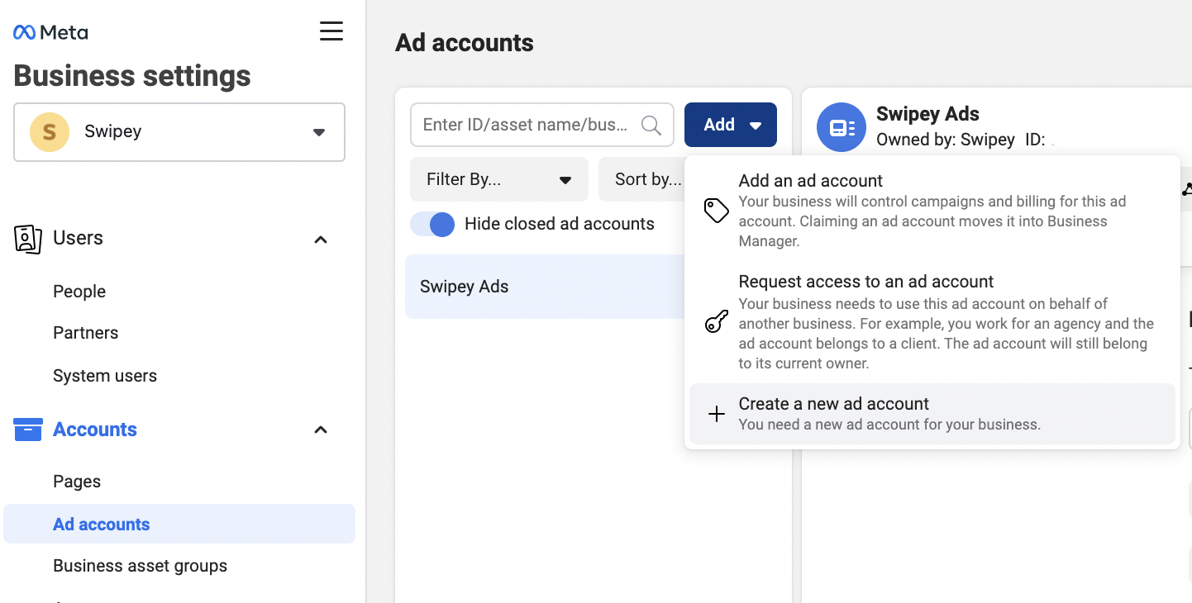
Task: Click the plus icon for Create new ad account
Action: [x=716, y=414]
